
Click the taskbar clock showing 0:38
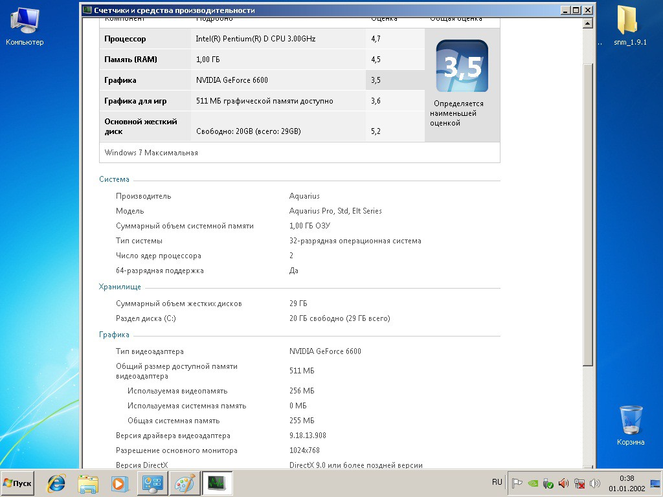(627, 483)
